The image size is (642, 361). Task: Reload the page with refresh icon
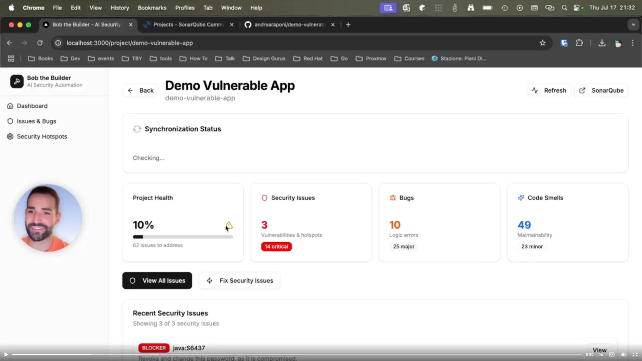point(40,43)
